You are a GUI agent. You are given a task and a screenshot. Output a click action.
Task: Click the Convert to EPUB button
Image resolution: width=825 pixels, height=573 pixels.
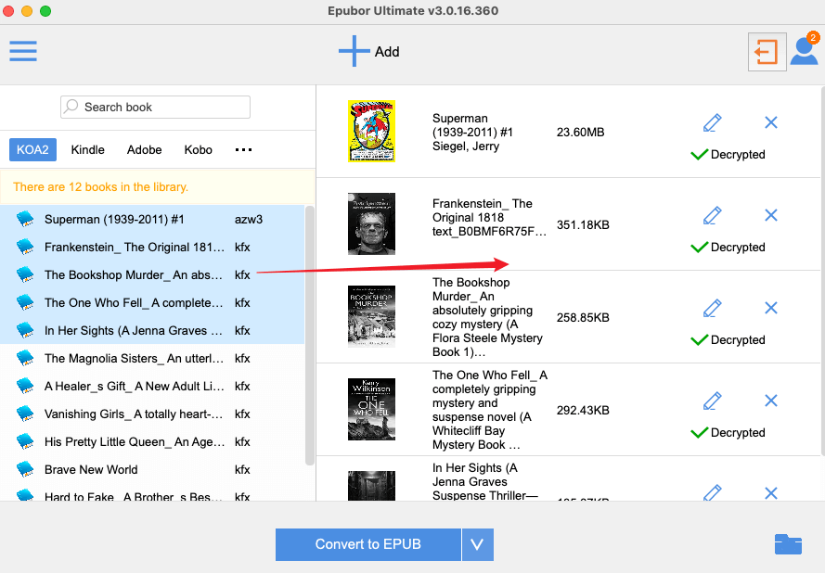coord(368,544)
